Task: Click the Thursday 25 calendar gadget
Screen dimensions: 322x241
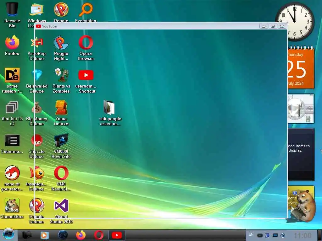Action: point(301,68)
